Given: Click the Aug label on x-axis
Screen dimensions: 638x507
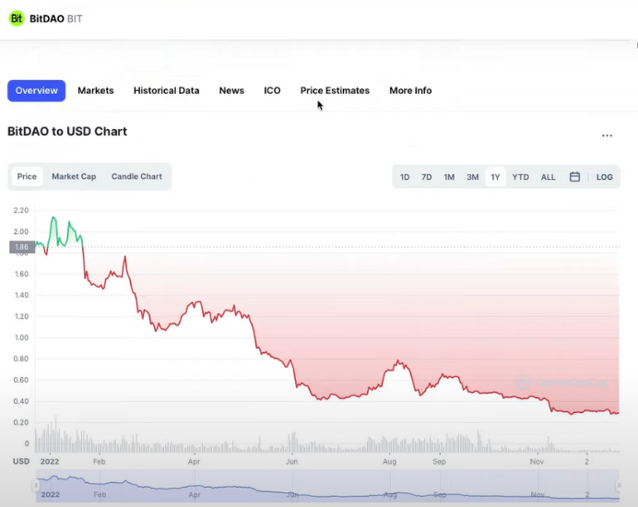Looking at the screenshot, I should point(389,462).
